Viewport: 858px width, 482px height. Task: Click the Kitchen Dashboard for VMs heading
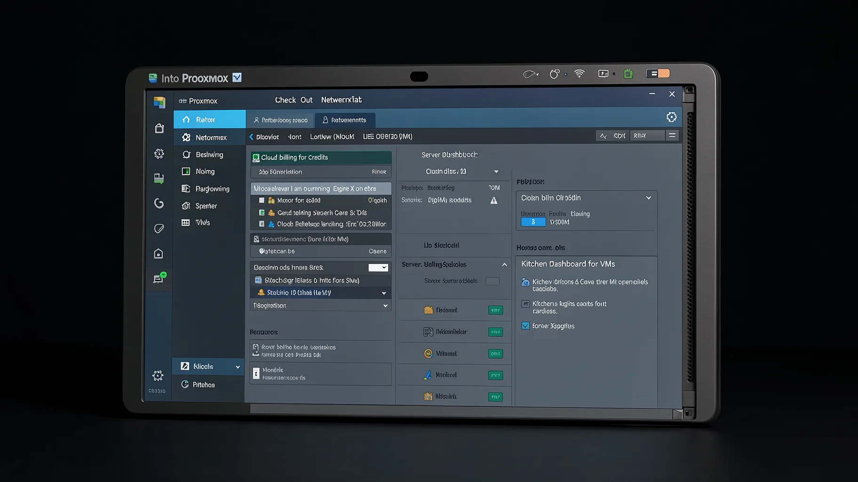pos(568,264)
